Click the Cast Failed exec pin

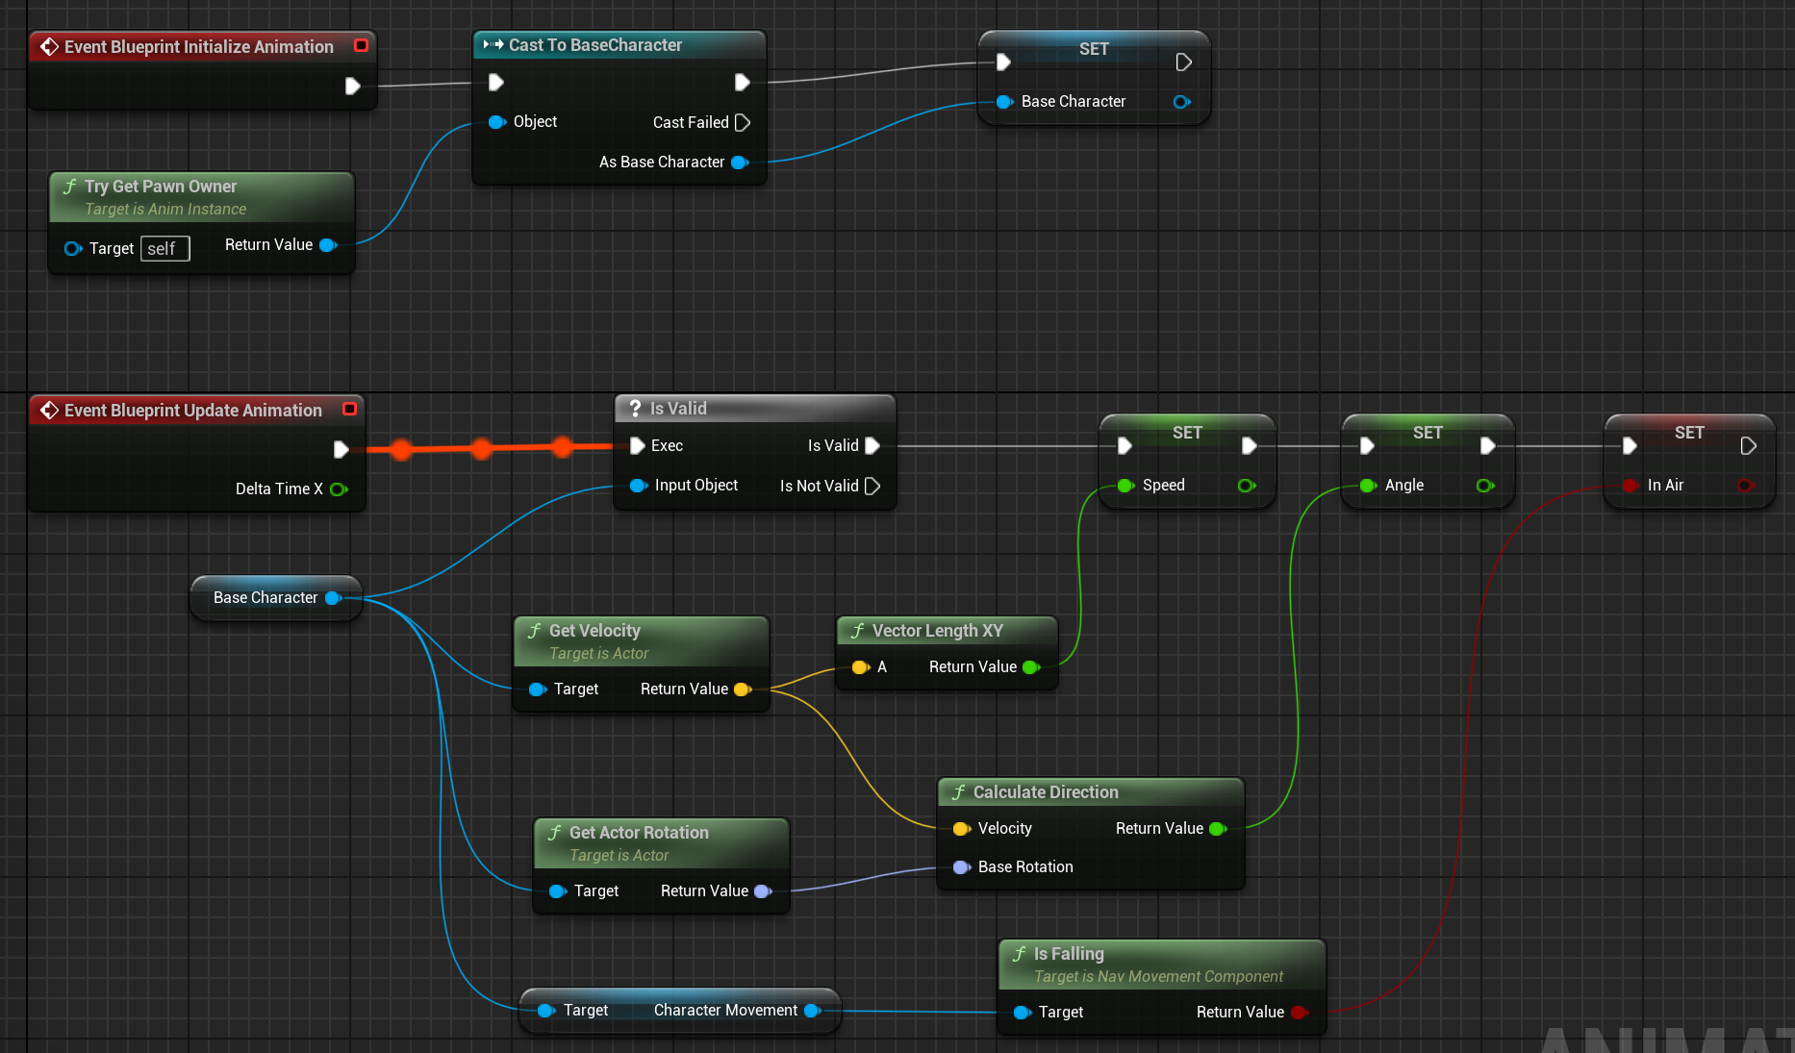pyautogui.click(x=743, y=122)
